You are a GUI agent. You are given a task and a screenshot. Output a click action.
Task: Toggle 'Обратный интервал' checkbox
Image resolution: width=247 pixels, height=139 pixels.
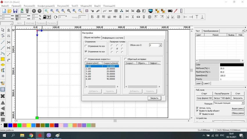[x=125, y=59]
